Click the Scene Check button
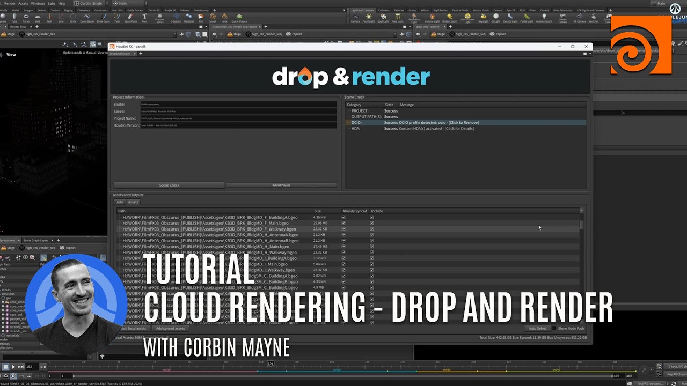Image resolution: width=687 pixels, height=386 pixels. pos(169,185)
